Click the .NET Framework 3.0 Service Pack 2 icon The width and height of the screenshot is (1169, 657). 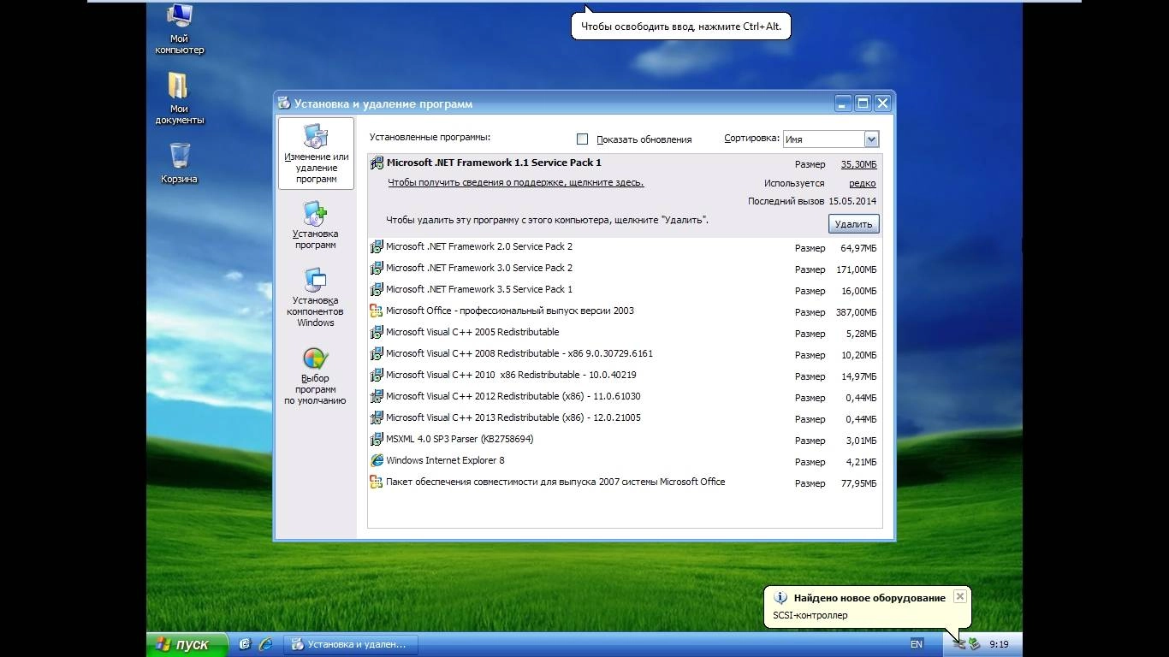point(377,268)
